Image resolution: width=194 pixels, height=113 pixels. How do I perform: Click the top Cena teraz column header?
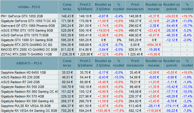[67, 7]
